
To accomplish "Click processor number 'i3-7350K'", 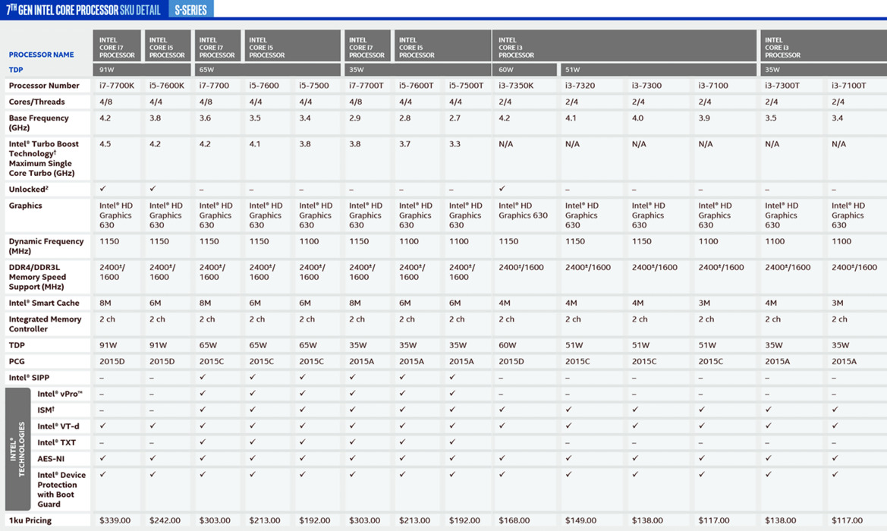I will 516,86.
